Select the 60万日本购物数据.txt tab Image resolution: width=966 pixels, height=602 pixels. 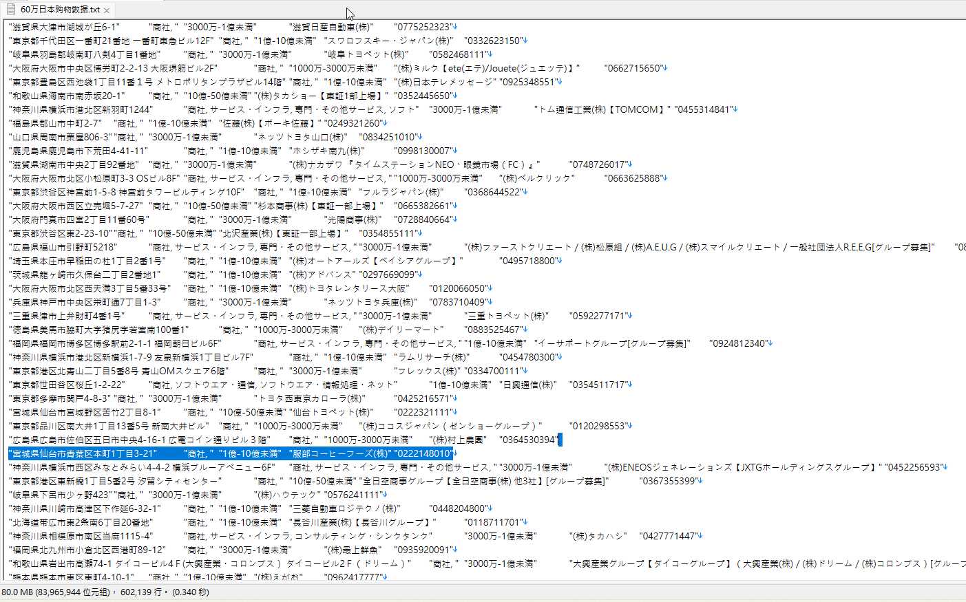(58, 10)
